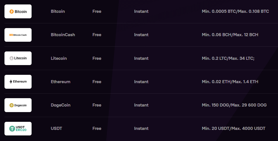
Task: Click Instant processing time in USDT row
Action: 141,128
